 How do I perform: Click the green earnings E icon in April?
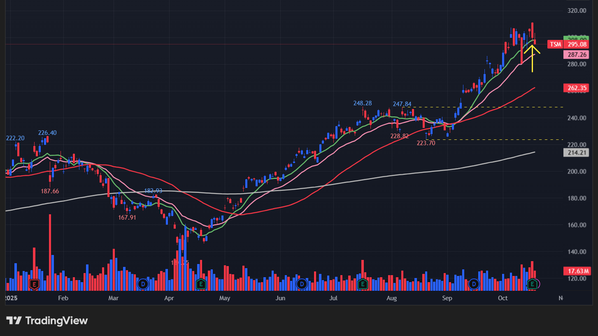(200, 284)
